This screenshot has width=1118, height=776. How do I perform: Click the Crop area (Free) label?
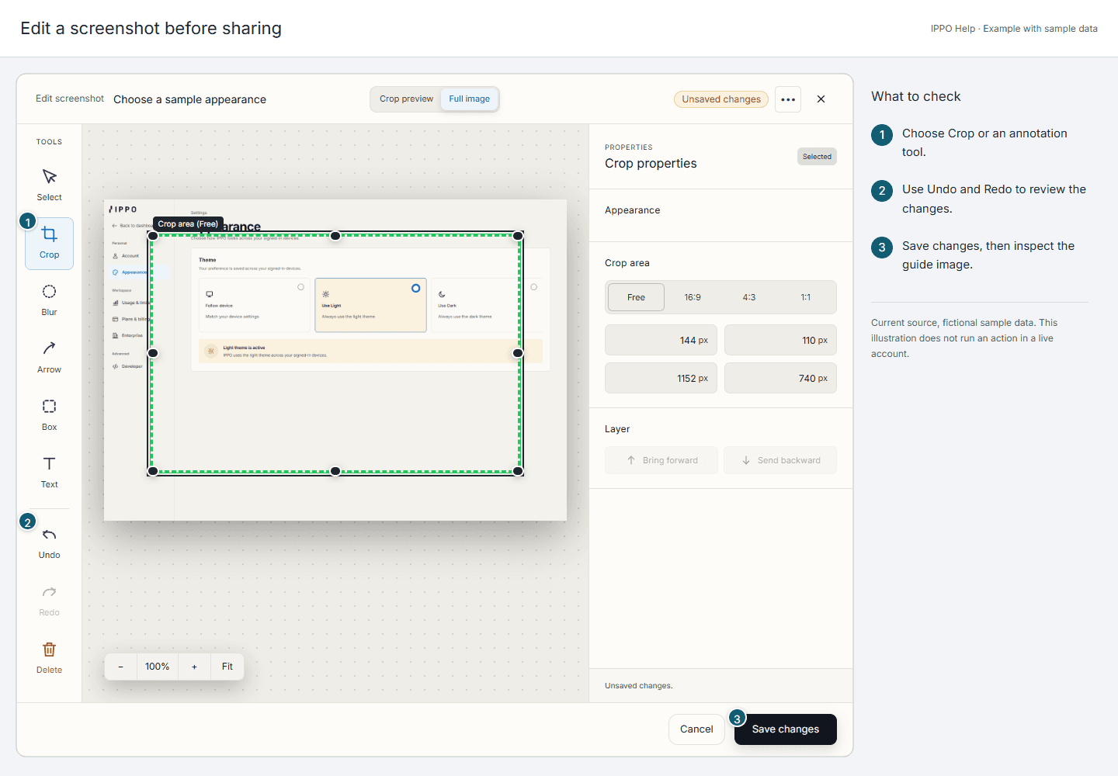188,224
